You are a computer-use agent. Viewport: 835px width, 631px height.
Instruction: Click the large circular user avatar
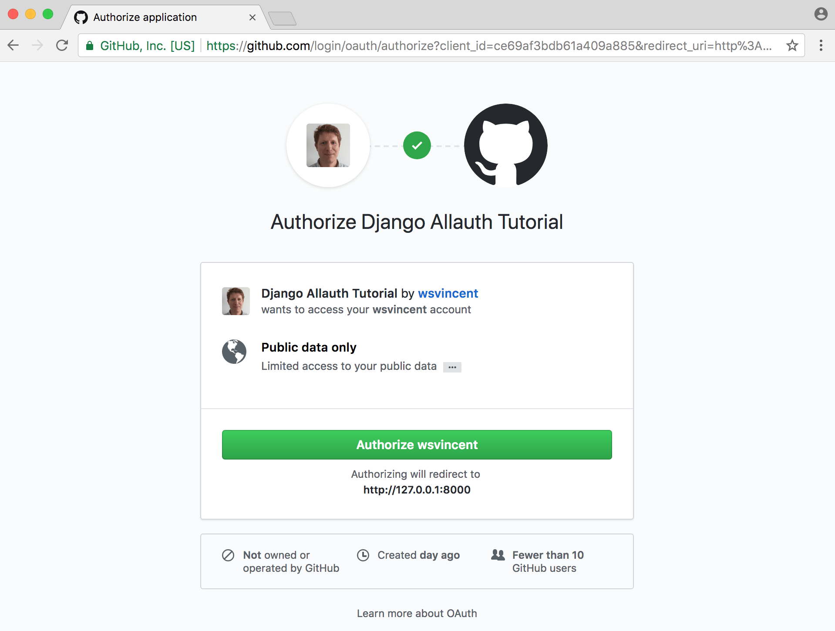tap(328, 145)
